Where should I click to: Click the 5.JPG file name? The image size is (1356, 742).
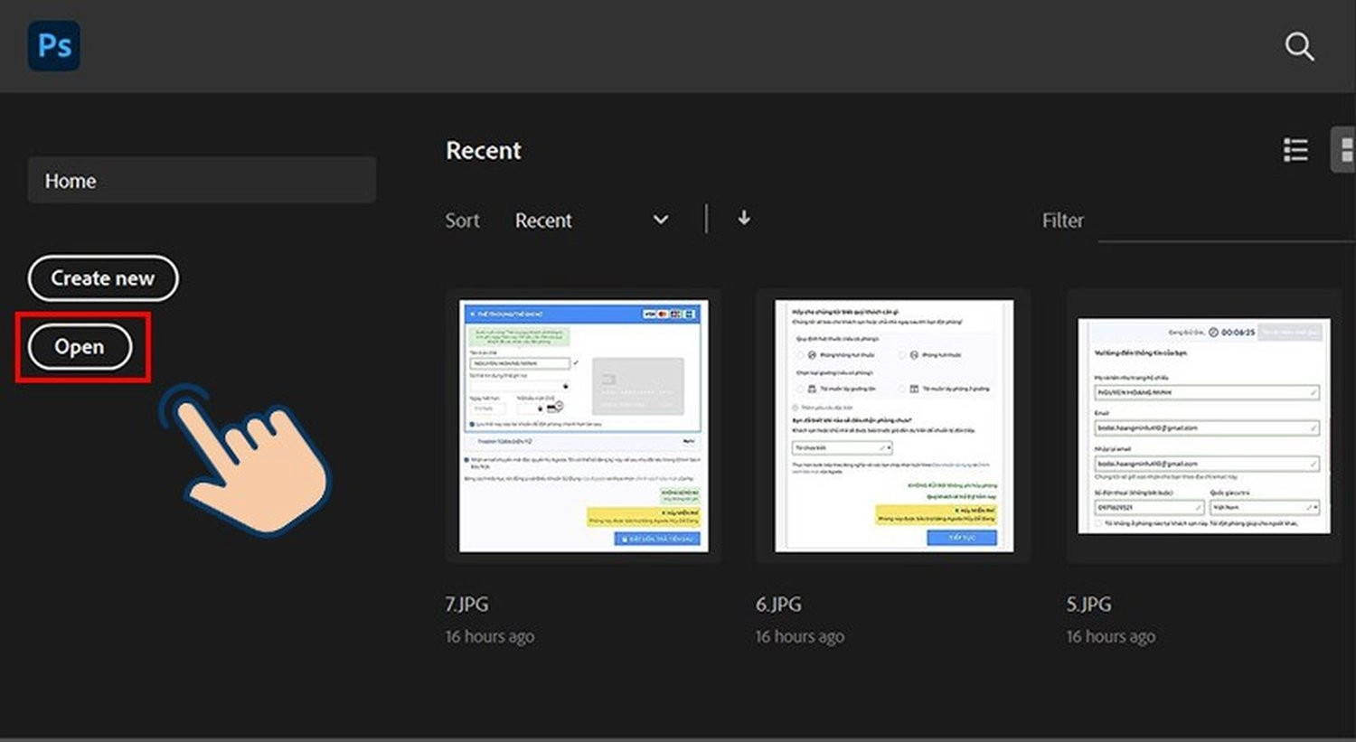click(1088, 604)
